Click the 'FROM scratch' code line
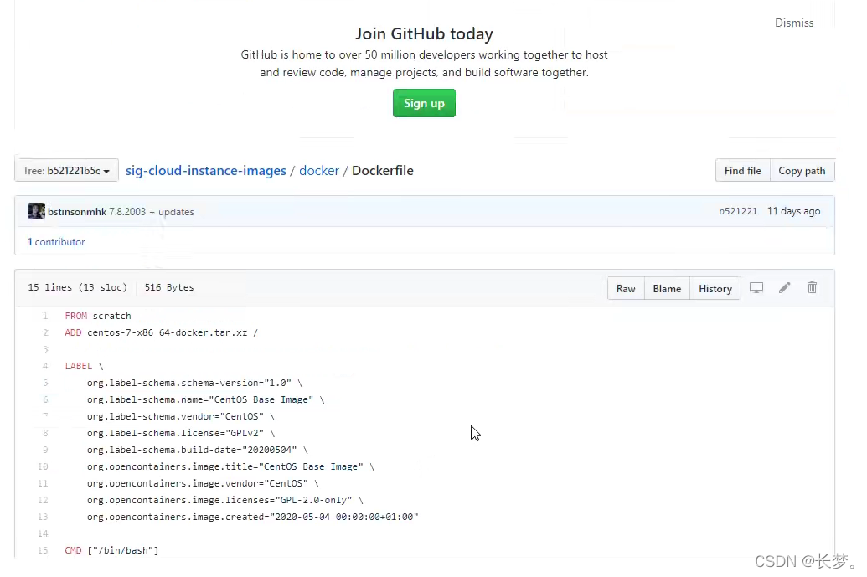Image resolution: width=867 pixels, height=577 pixels. (x=98, y=316)
